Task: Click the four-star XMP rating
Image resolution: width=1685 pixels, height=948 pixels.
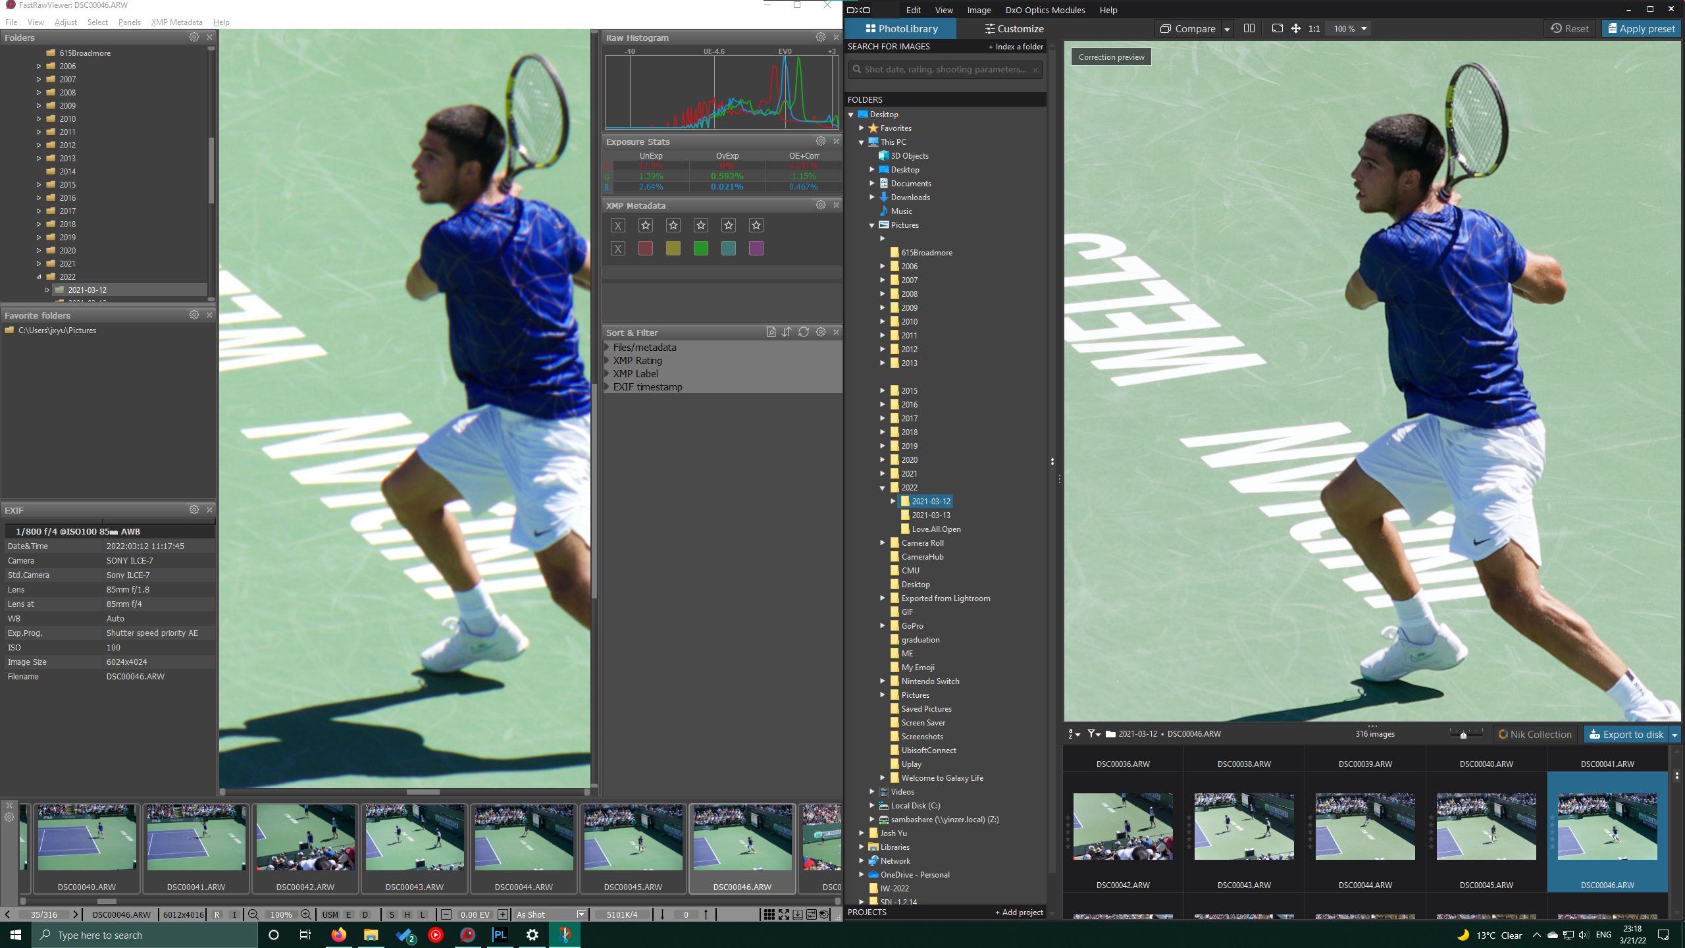Action: coord(729,225)
